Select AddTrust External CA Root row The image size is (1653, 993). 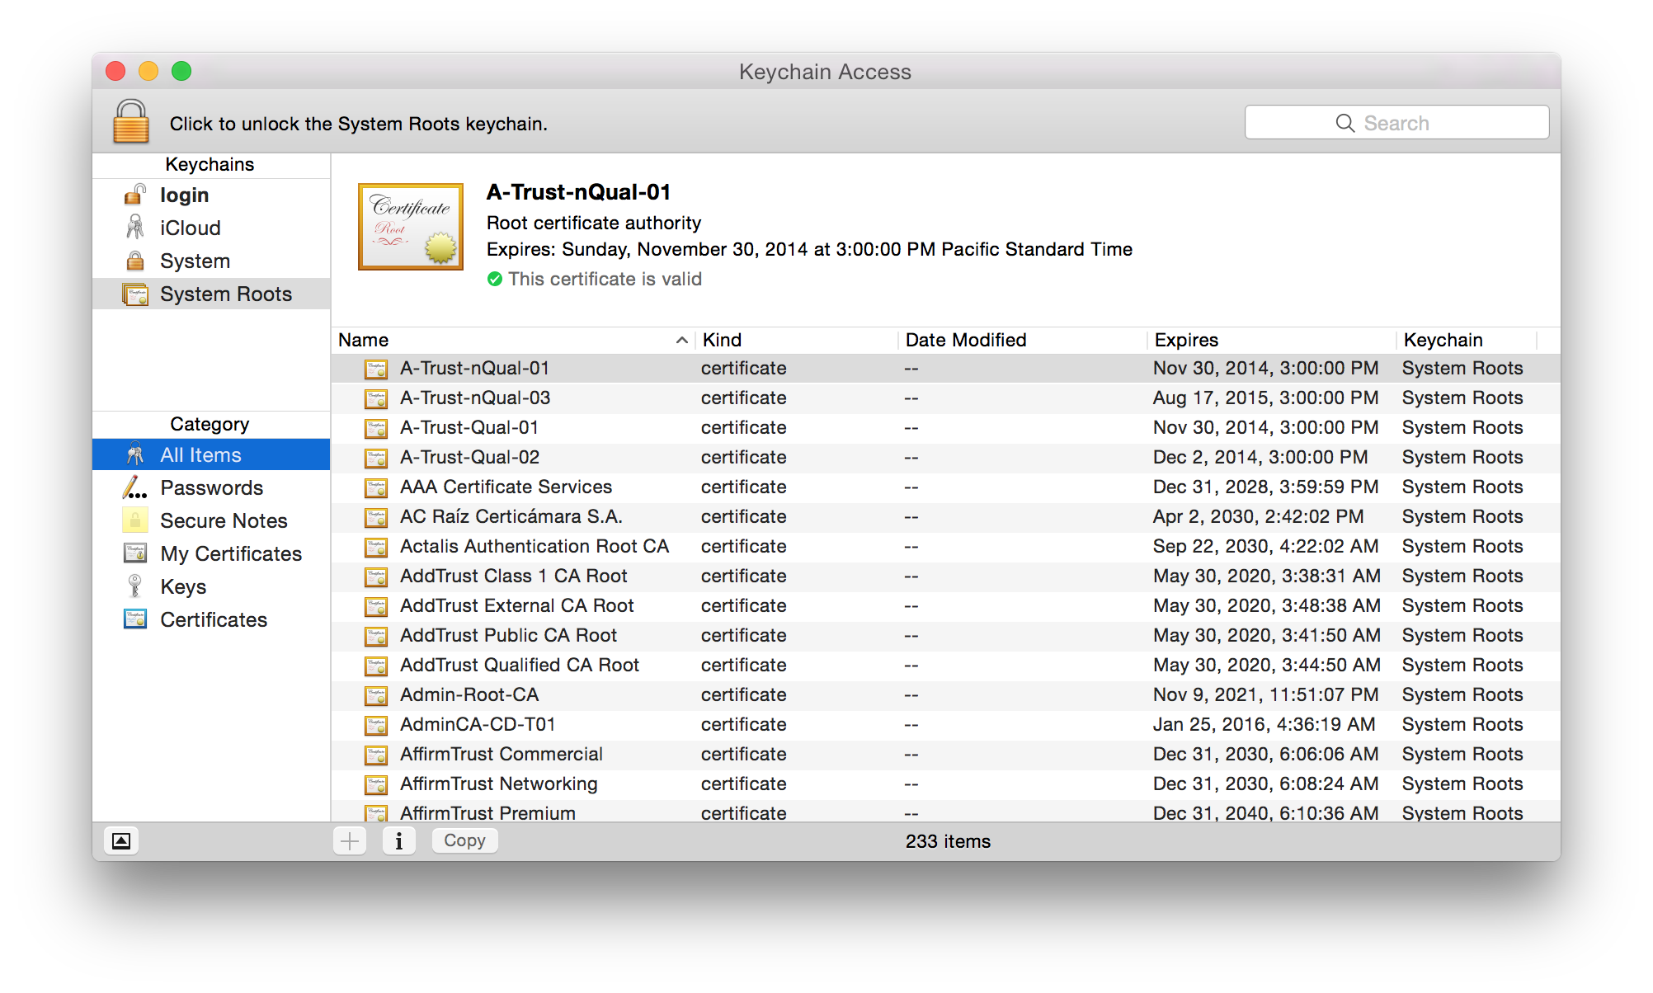coord(945,605)
